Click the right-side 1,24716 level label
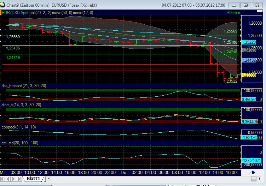This screenshot has width=266, height=186. pyautogui.click(x=231, y=52)
